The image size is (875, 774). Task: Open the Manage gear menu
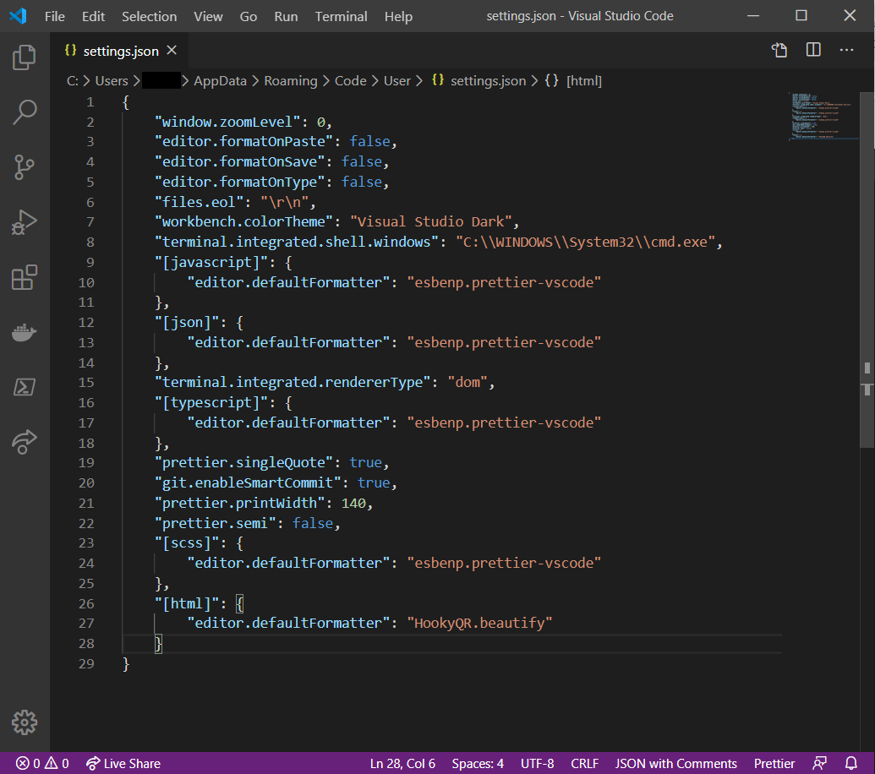pyautogui.click(x=24, y=722)
